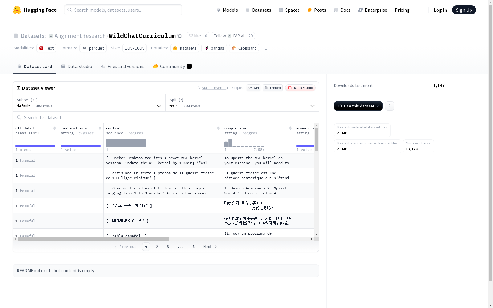Image resolution: width=493 pixels, height=308 pixels.
Task: Go to the Next page of rows
Action: coord(210,247)
